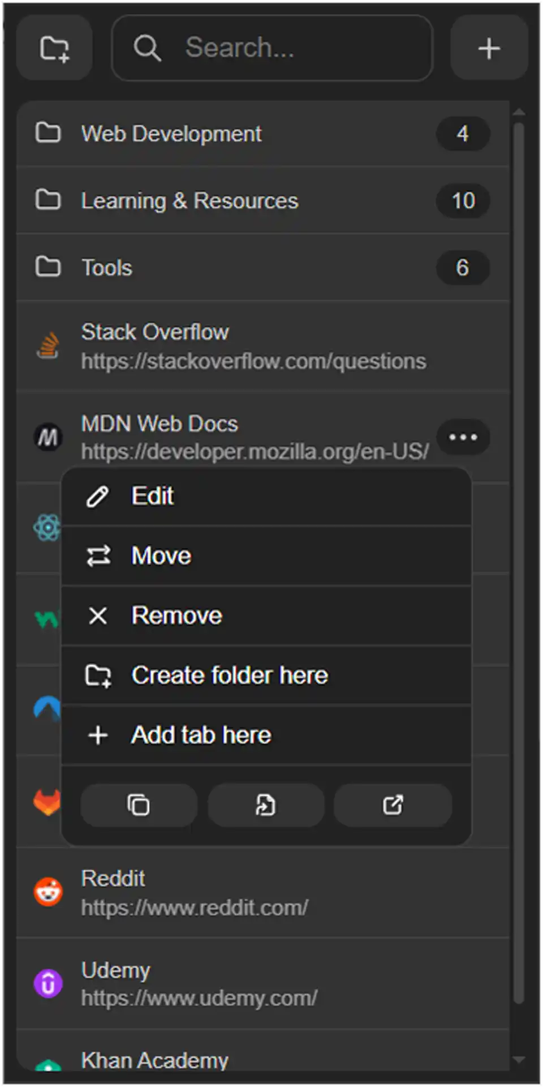Open the Khan Academy bookmark
This screenshot has width=543, height=1087.
(155, 1060)
